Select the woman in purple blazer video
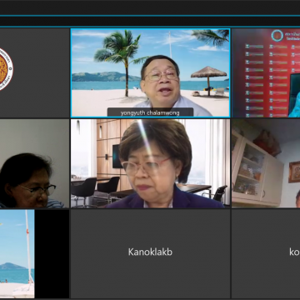Screen dimensions: 300x300 coord(150,163)
